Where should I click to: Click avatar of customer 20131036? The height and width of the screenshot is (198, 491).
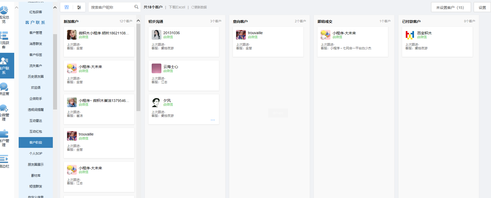click(156, 35)
